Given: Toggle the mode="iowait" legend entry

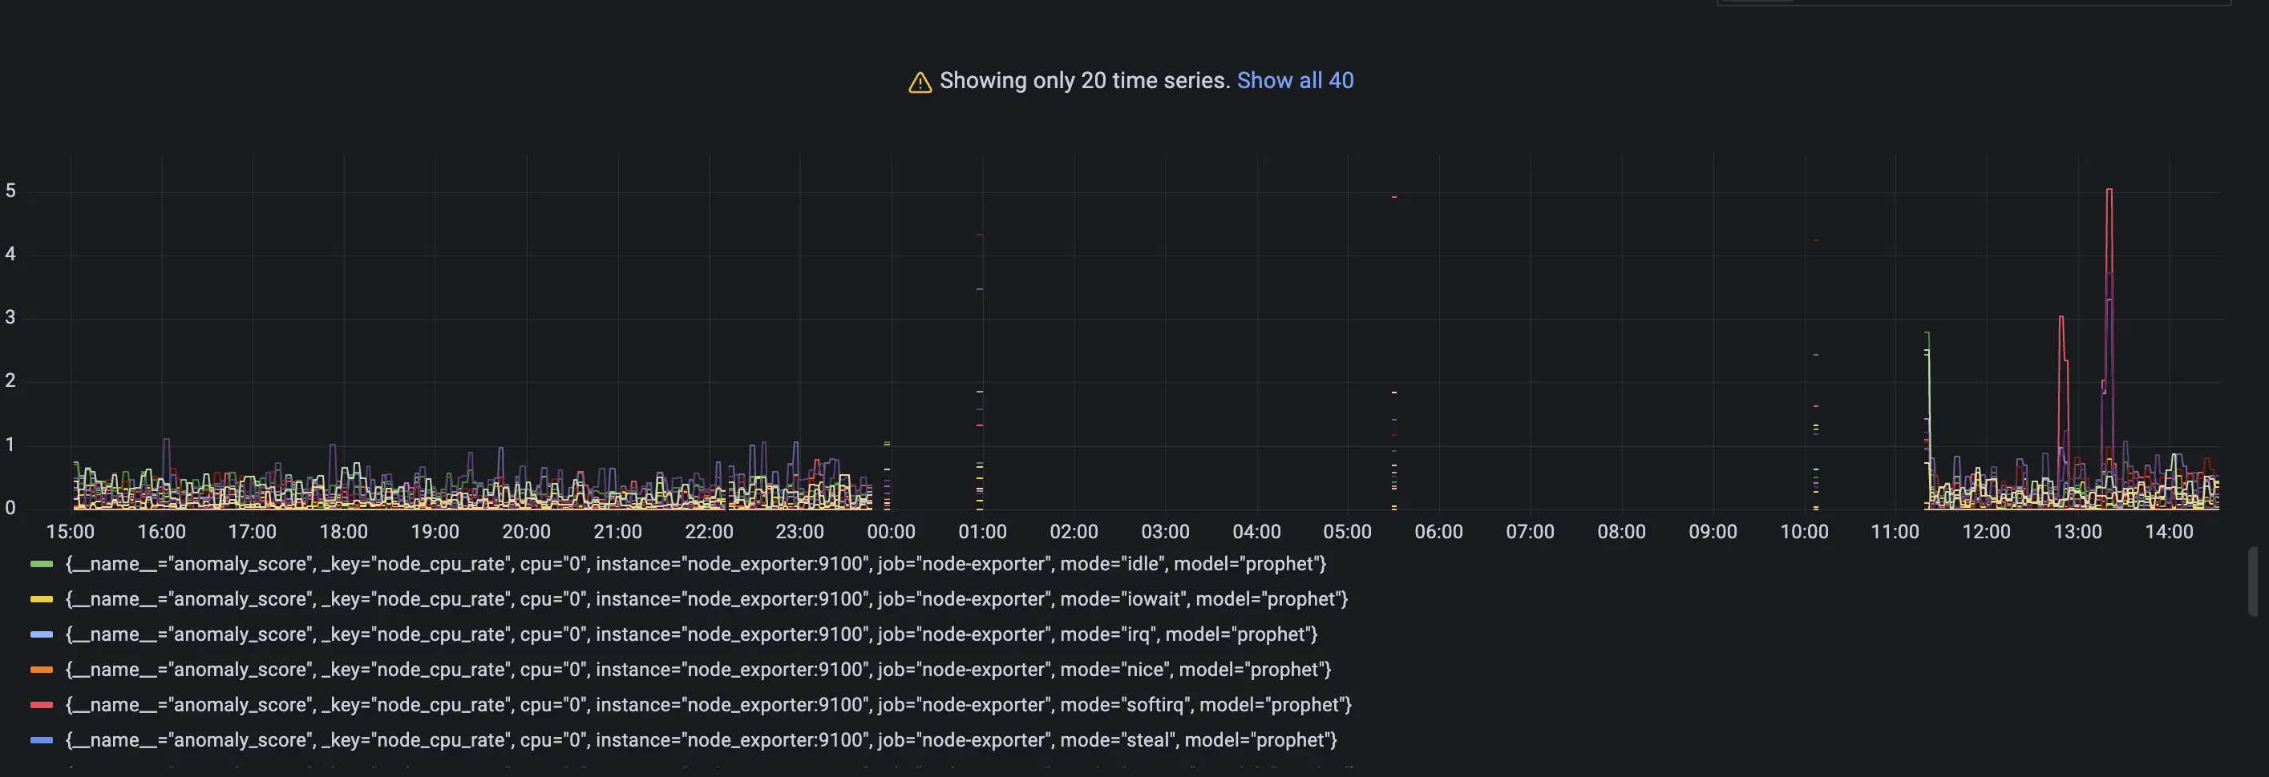Looking at the screenshot, I should point(706,599).
